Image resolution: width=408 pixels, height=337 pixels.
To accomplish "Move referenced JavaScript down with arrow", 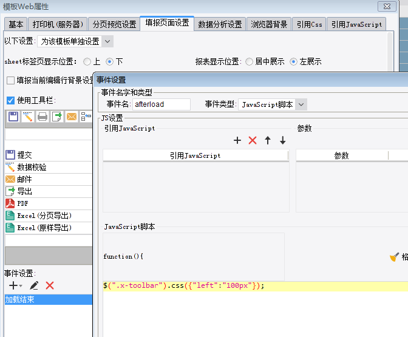I will (282, 140).
